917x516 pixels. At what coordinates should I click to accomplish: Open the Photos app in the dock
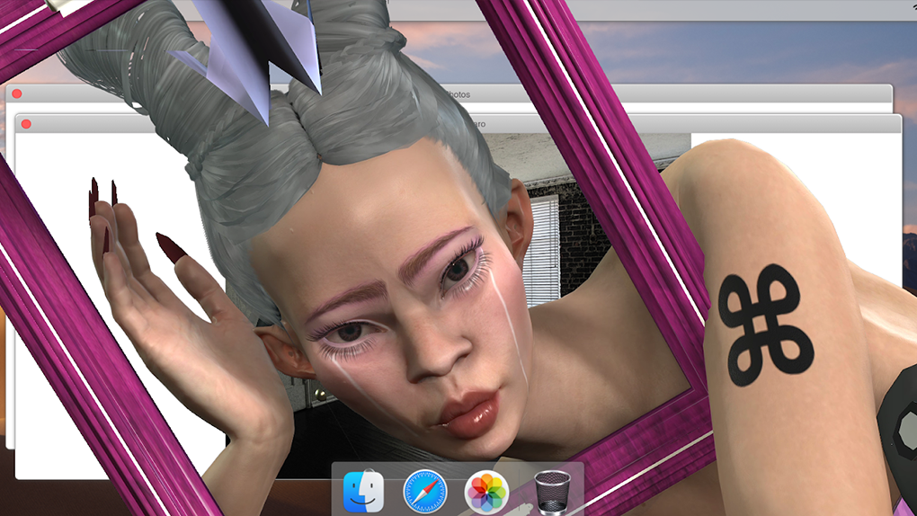coord(487,492)
